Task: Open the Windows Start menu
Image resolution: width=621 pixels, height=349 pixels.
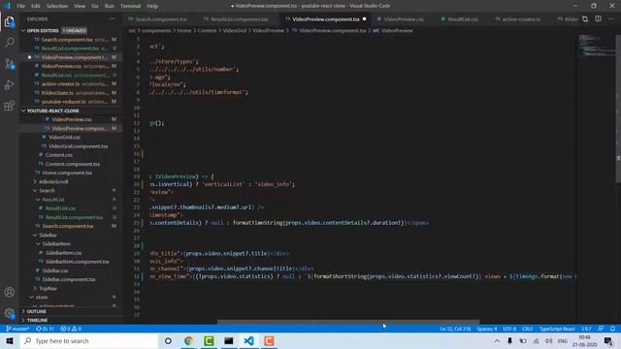Action: (10, 340)
